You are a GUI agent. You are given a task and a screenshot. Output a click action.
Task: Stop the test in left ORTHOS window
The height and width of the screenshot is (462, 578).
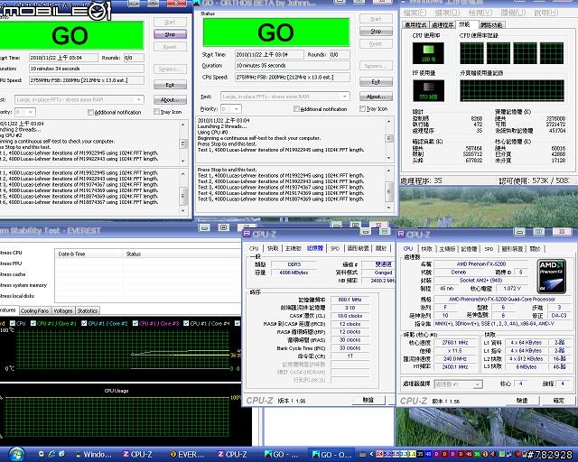pos(170,34)
